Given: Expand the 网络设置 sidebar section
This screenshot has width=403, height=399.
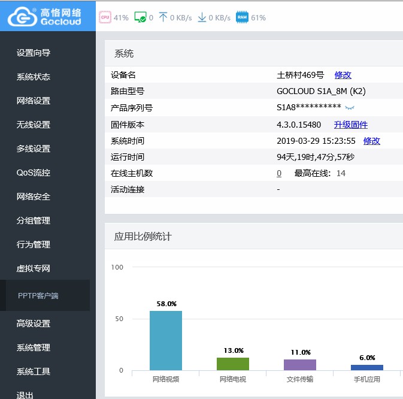Looking at the screenshot, I should [34, 101].
